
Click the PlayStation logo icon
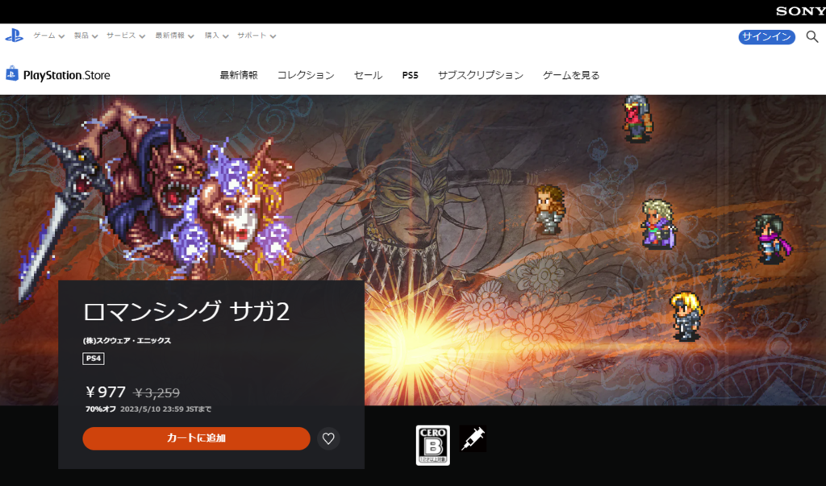pyautogui.click(x=15, y=35)
